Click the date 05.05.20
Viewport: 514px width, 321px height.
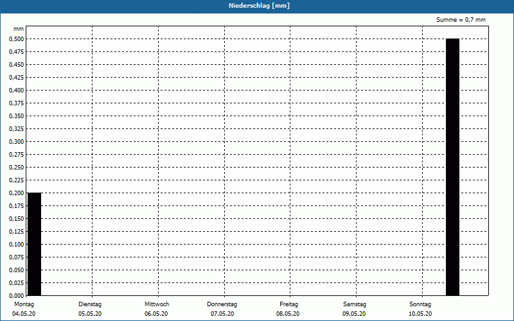click(90, 314)
